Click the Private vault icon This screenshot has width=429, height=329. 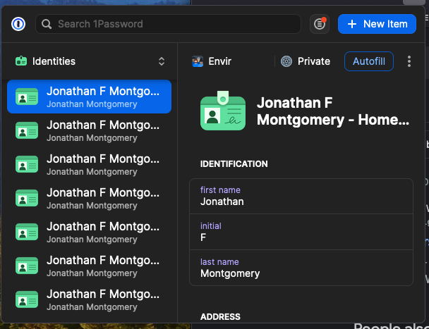pos(286,61)
